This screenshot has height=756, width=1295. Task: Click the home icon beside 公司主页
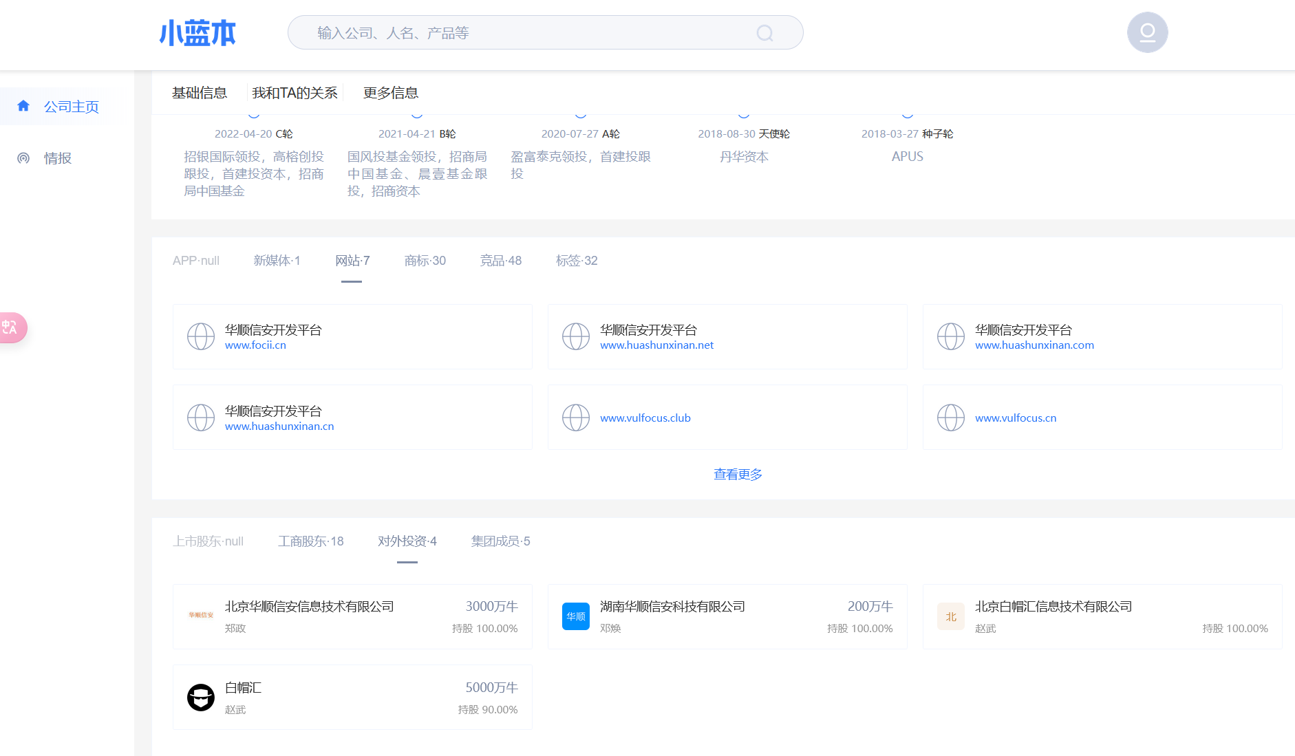click(x=23, y=106)
